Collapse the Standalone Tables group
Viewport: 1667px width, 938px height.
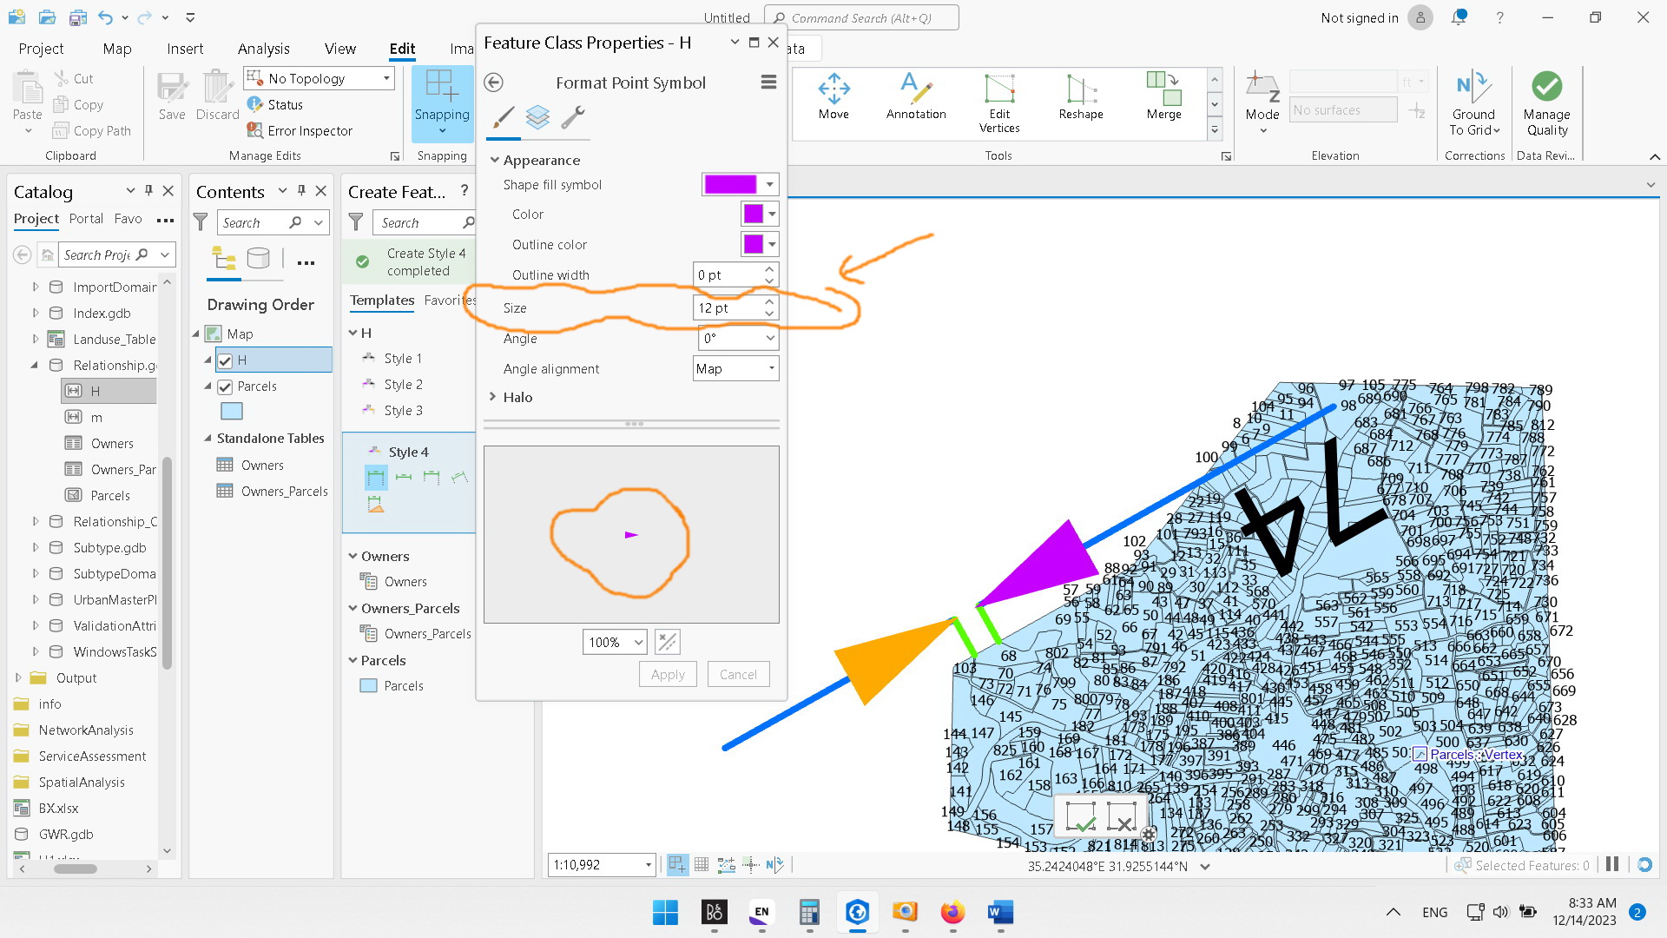click(207, 439)
